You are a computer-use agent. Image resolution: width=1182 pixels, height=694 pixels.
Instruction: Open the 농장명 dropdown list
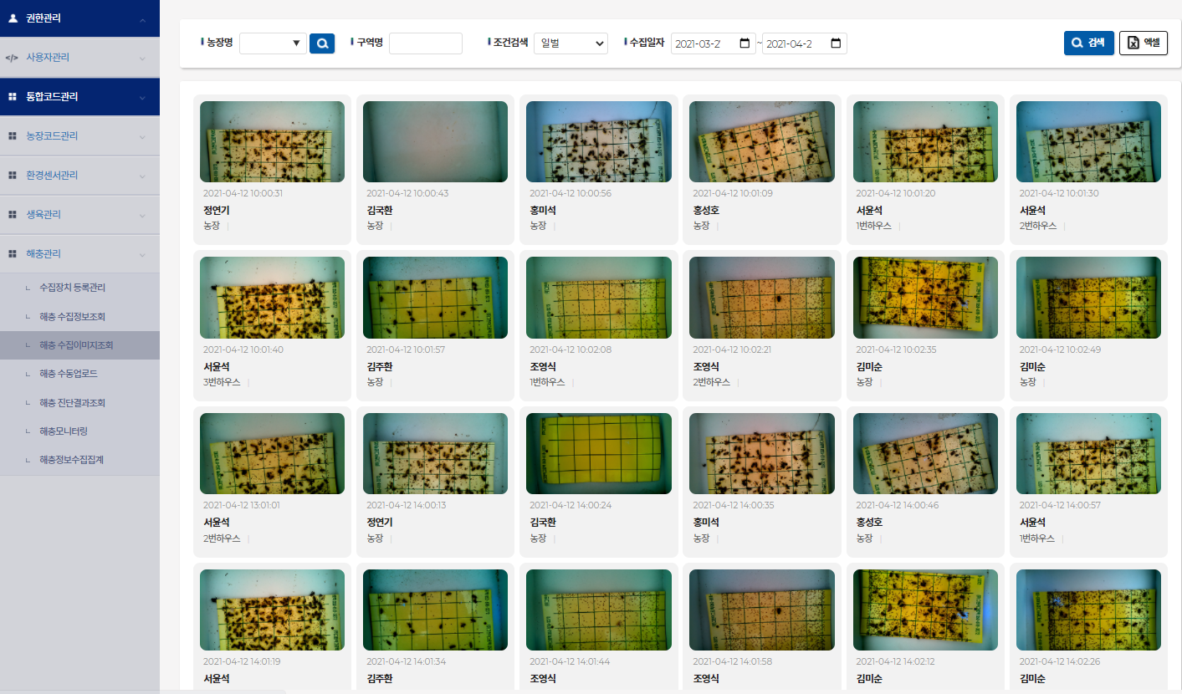(x=273, y=43)
